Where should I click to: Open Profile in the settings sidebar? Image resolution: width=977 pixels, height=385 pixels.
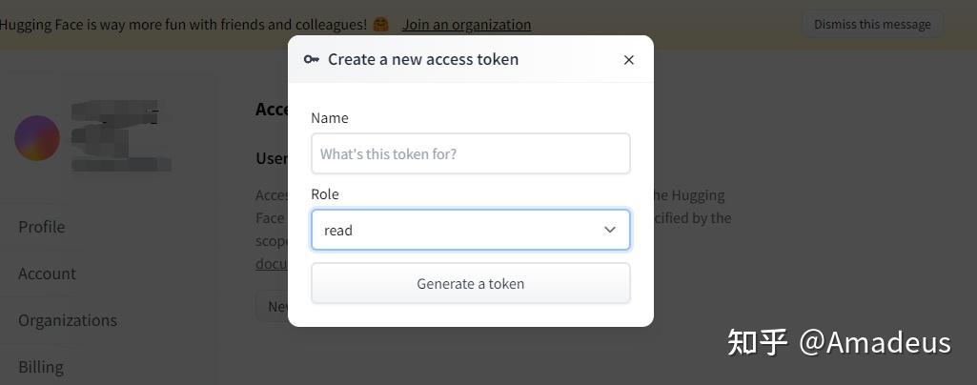tap(42, 227)
